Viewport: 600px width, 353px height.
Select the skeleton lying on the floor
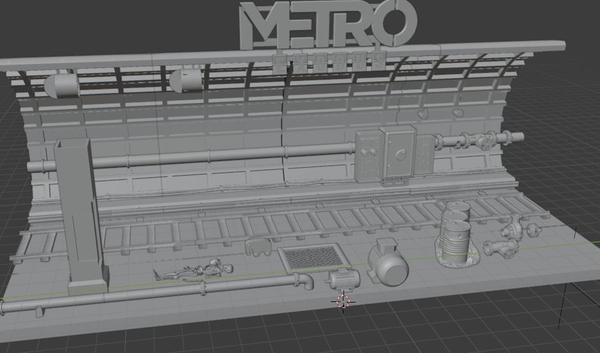(193, 270)
